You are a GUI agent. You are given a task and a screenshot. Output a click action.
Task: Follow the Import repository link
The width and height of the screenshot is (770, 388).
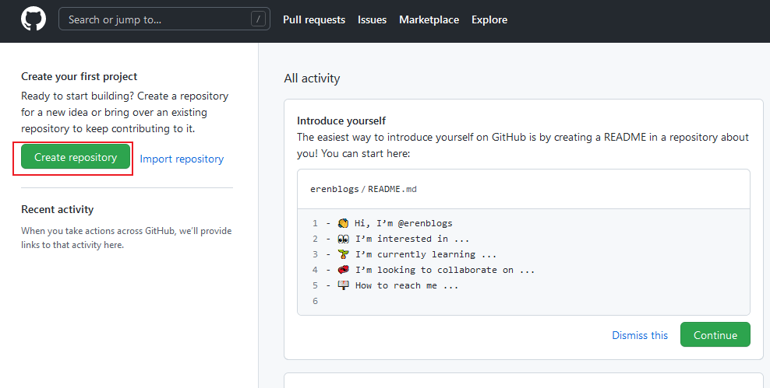182,159
